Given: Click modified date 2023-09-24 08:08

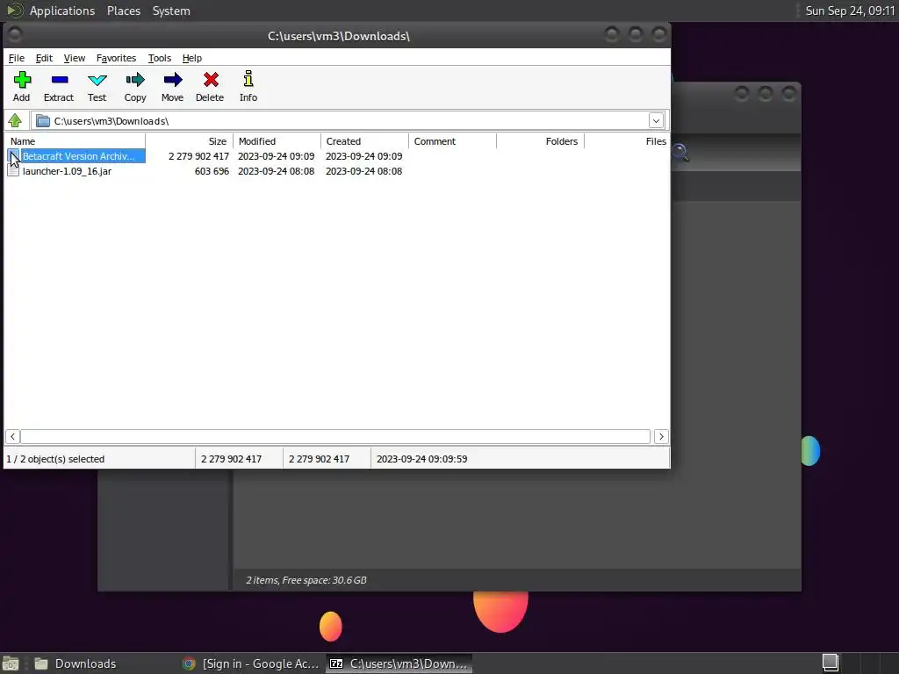Looking at the screenshot, I should (276, 171).
